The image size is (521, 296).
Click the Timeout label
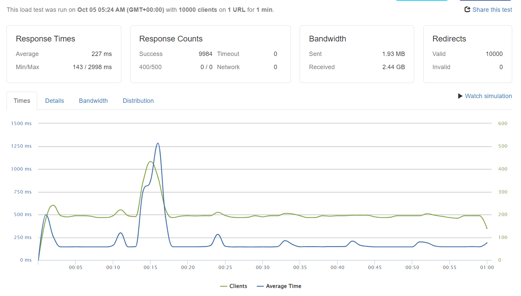[x=228, y=54]
